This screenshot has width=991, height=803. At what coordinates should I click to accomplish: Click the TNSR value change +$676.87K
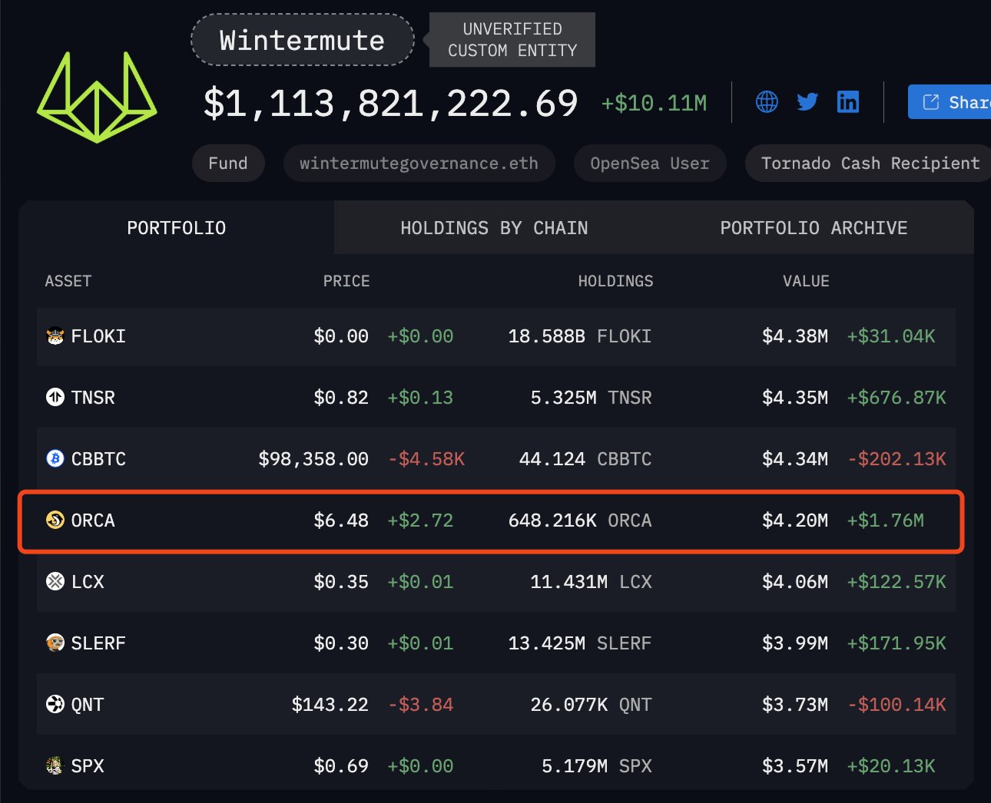[x=897, y=398]
